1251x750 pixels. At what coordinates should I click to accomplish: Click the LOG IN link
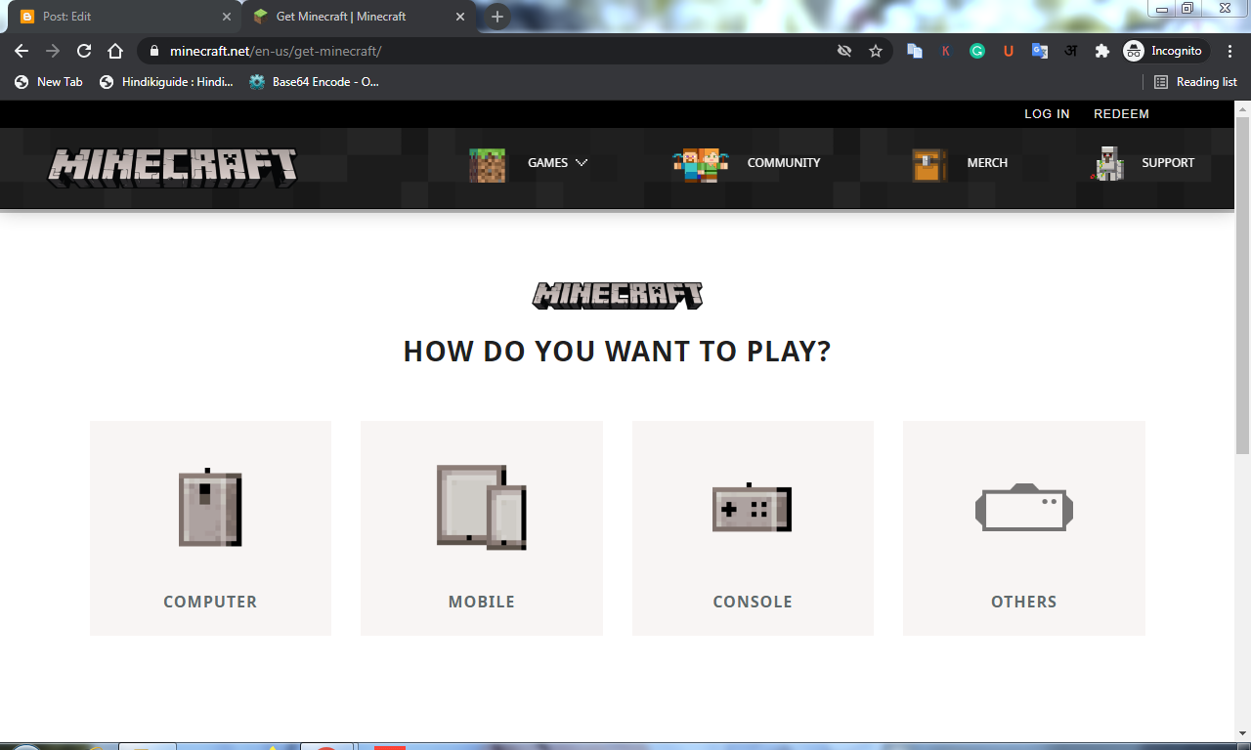click(x=1047, y=114)
